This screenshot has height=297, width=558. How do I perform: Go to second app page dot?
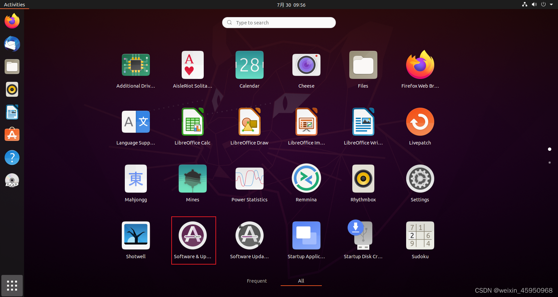click(x=550, y=163)
